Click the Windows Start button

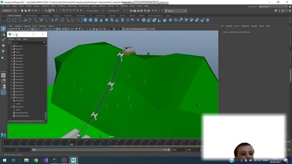click(x=5, y=160)
